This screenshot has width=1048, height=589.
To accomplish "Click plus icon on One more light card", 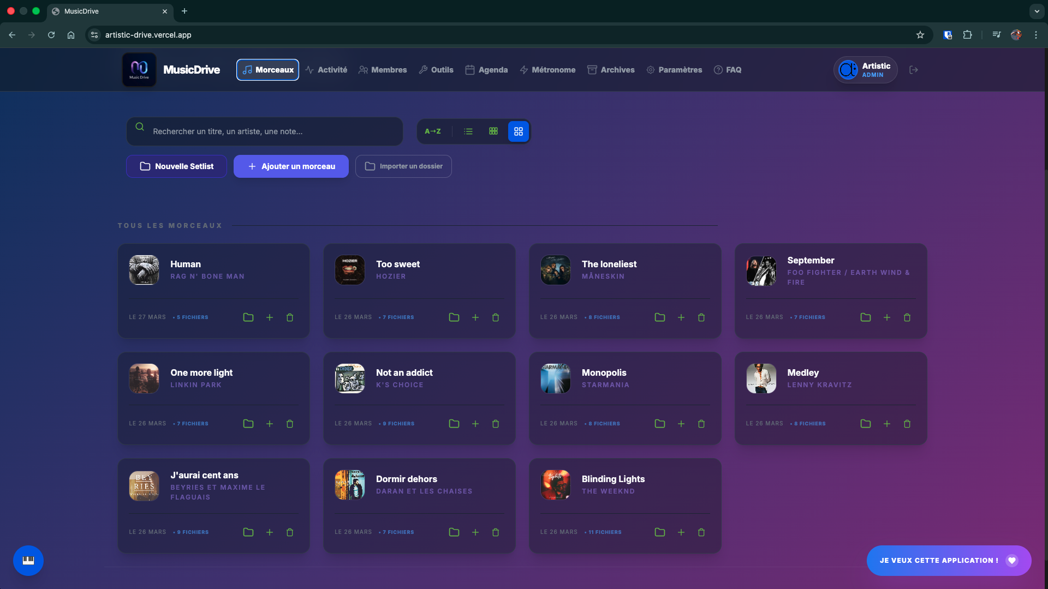I will (x=270, y=424).
